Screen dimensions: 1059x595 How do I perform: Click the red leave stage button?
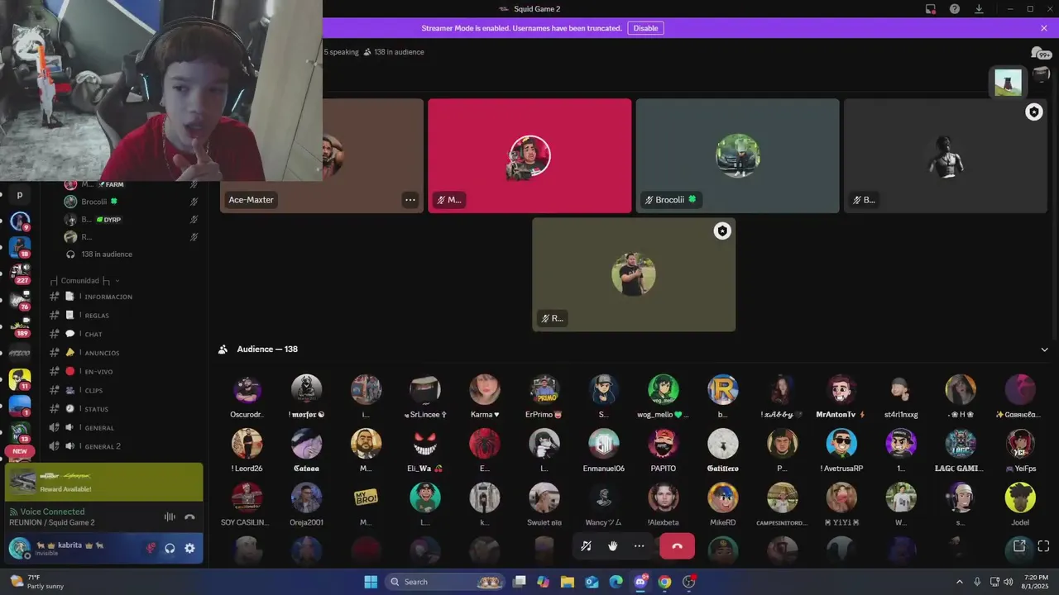pos(677,546)
